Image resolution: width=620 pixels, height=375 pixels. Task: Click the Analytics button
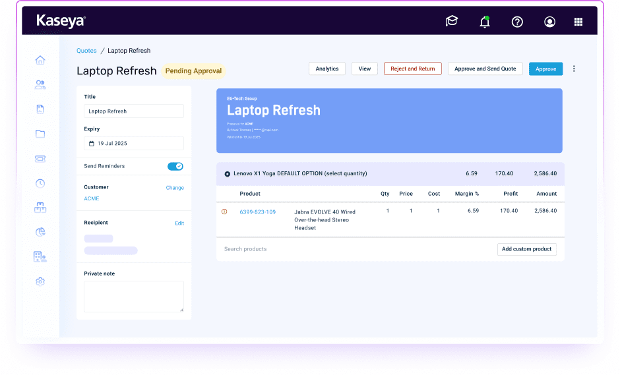pos(327,69)
